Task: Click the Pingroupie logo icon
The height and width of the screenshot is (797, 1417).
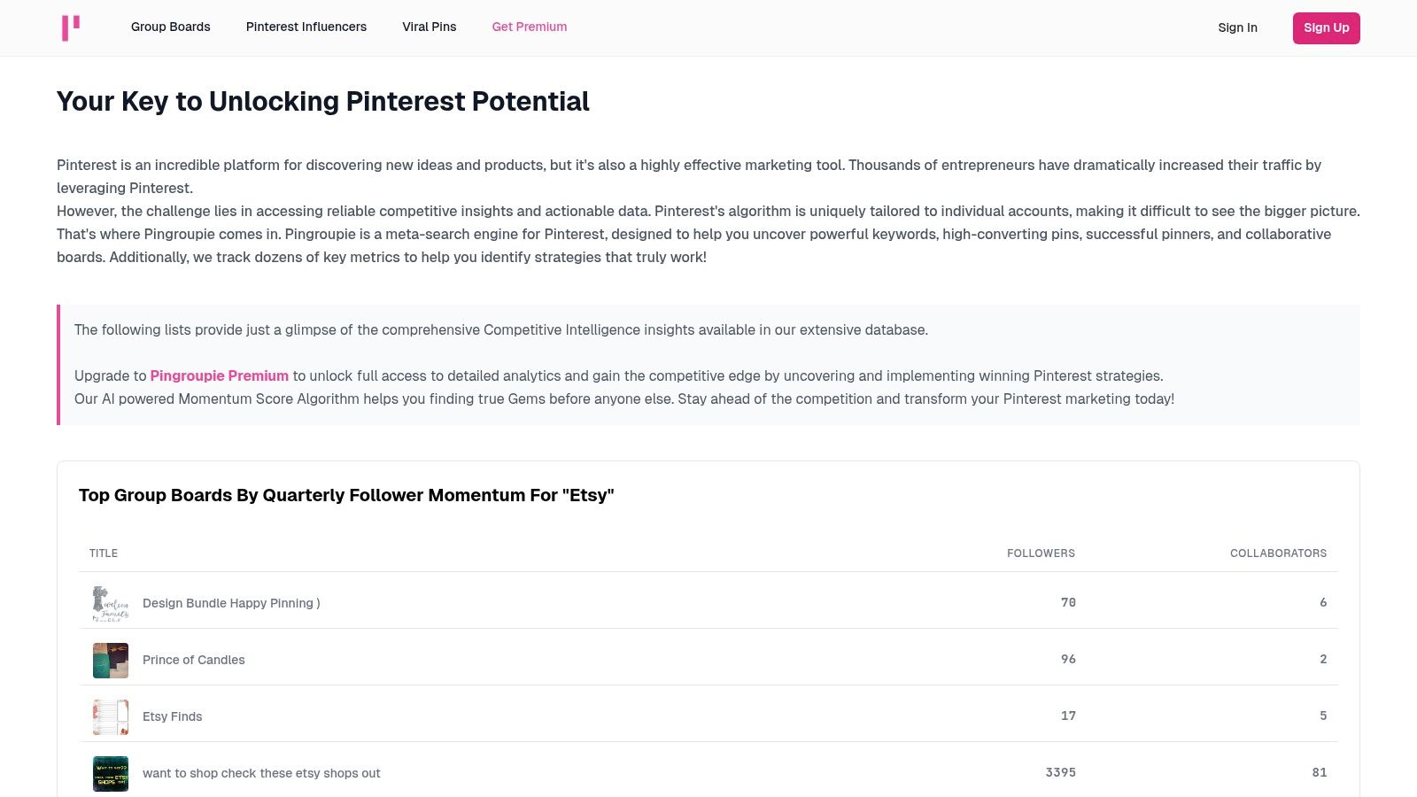Action: point(71,27)
